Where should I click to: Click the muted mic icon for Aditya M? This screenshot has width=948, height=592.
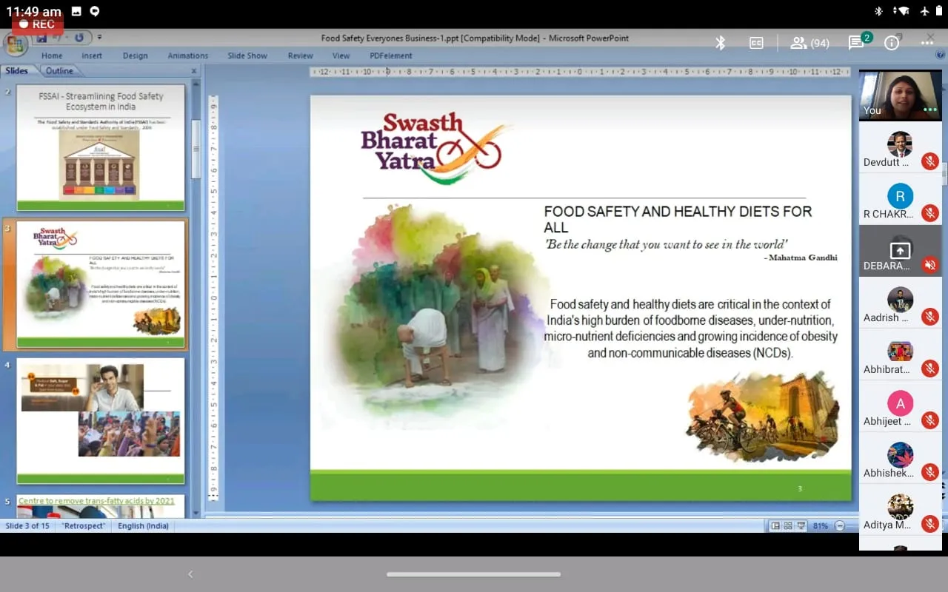[x=930, y=524]
